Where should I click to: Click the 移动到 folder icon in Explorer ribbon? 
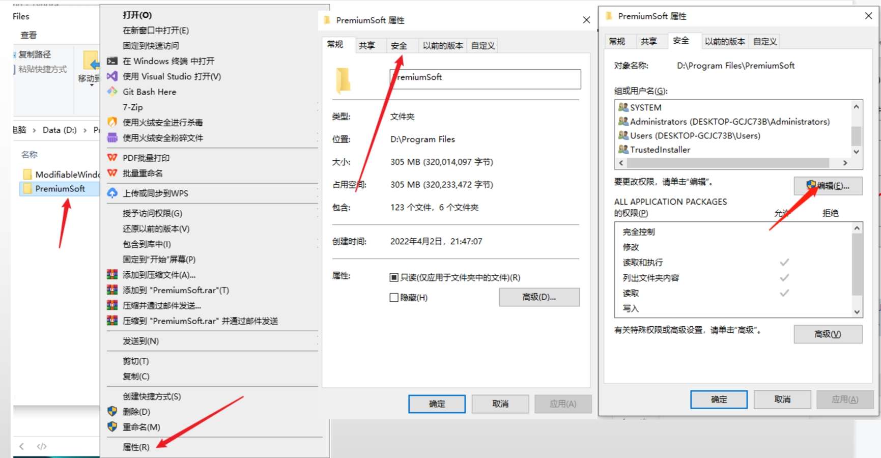(91, 62)
